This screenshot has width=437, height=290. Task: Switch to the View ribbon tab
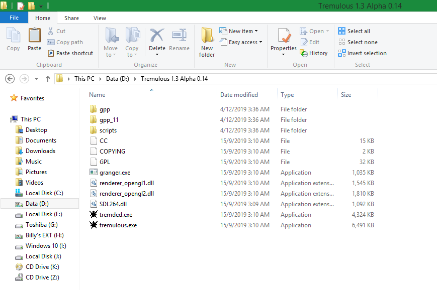tap(100, 18)
